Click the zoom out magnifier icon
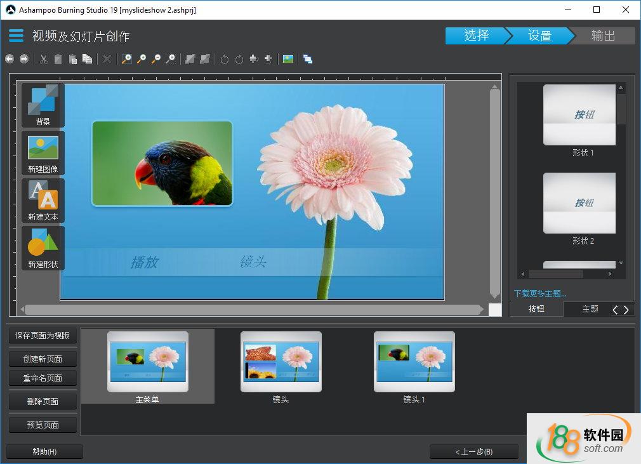 coord(155,59)
